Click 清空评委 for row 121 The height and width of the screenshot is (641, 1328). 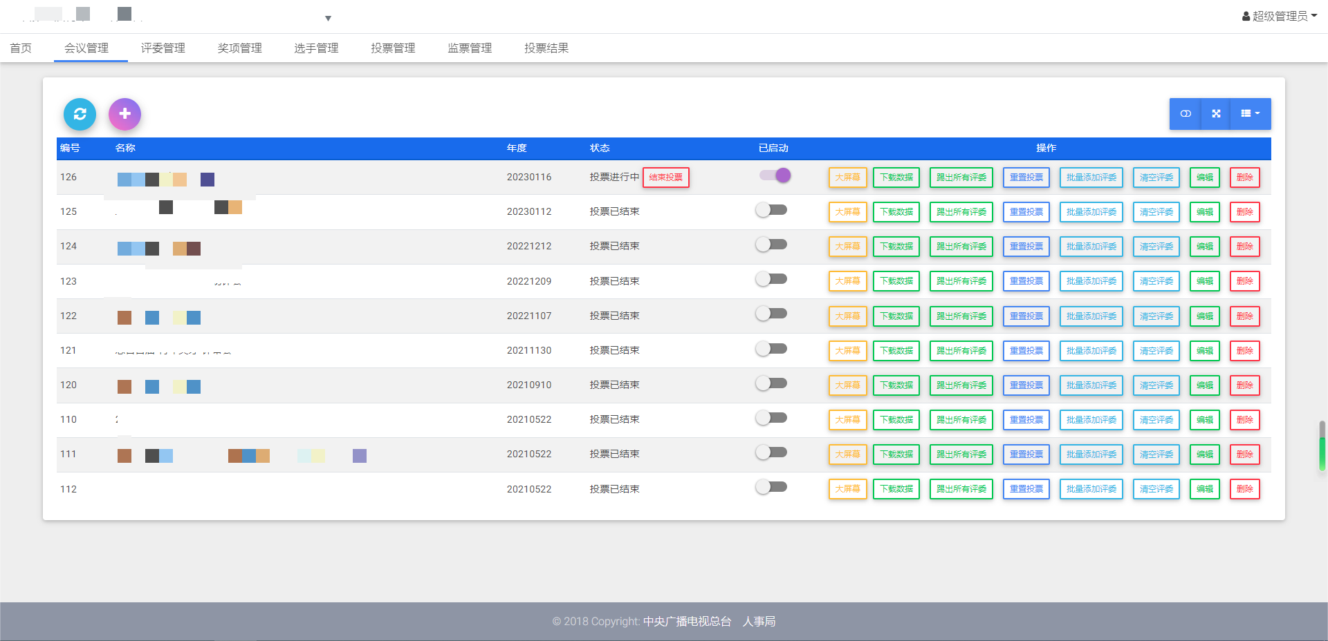pyautogui.click(x=1156, y=351)
